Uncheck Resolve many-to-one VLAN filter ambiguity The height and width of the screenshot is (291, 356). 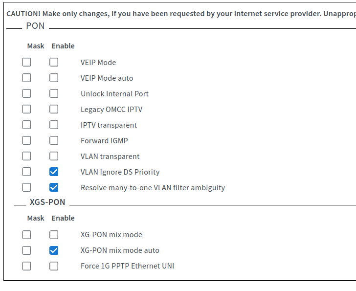click(x=54, y=188)
